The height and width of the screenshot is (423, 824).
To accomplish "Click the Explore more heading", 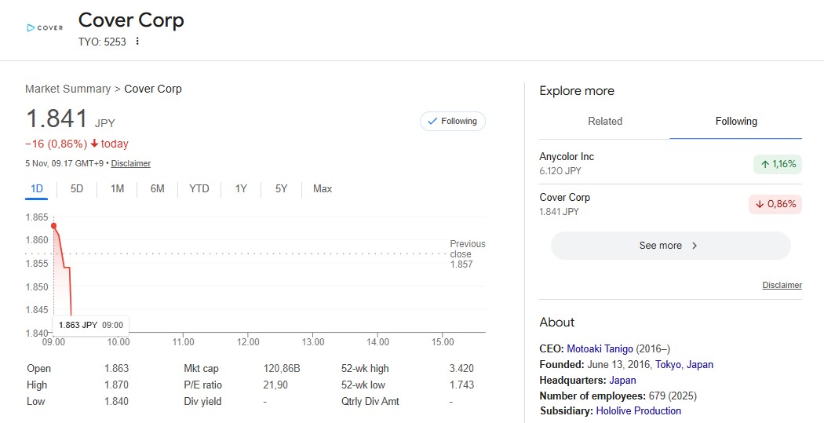I will [x=577, y=91].
